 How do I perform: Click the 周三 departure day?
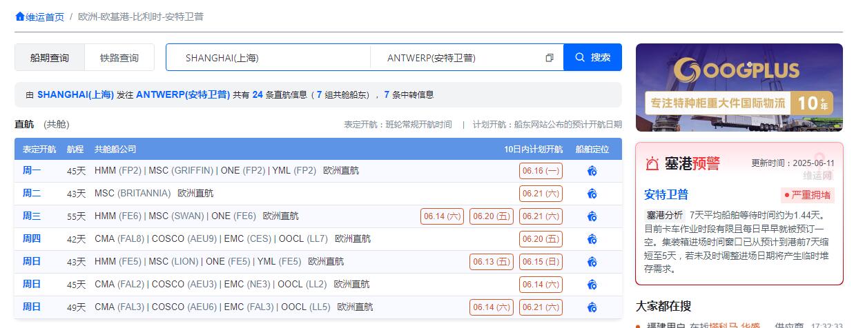(x=32, y=216)
